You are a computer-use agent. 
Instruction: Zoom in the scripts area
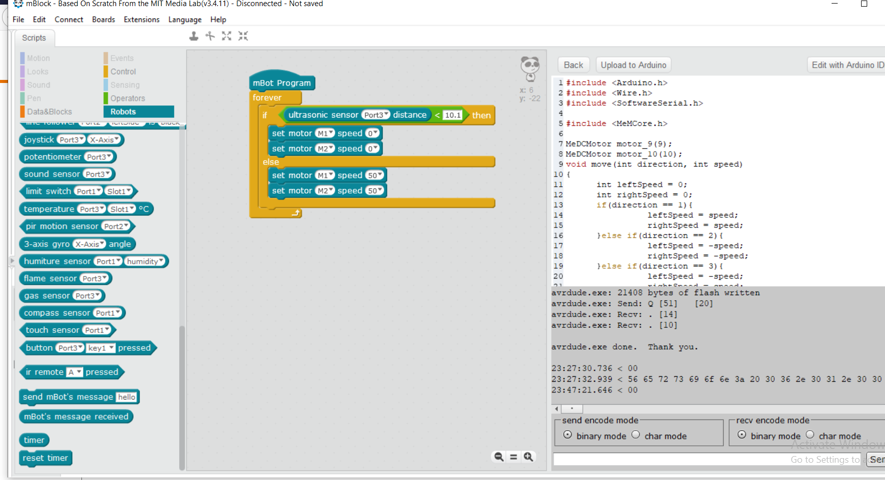tap(529, 457)
